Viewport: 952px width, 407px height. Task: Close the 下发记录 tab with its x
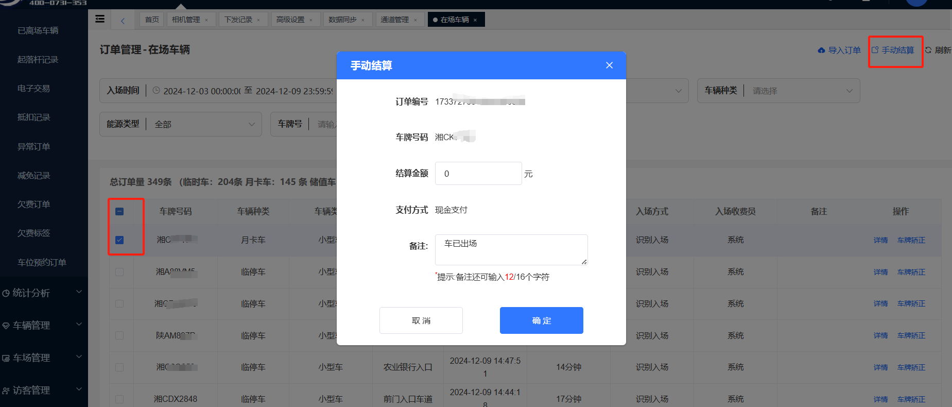coord(258,20)
